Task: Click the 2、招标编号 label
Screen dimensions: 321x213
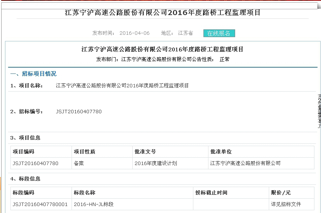Action: 26,111
